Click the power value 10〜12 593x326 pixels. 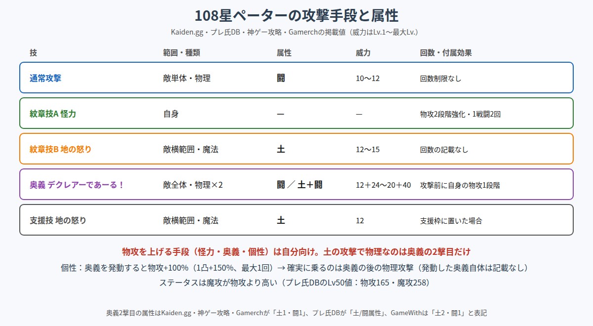click(368, 78)
